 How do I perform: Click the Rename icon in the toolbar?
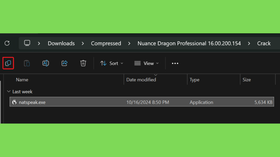point(46,63)
